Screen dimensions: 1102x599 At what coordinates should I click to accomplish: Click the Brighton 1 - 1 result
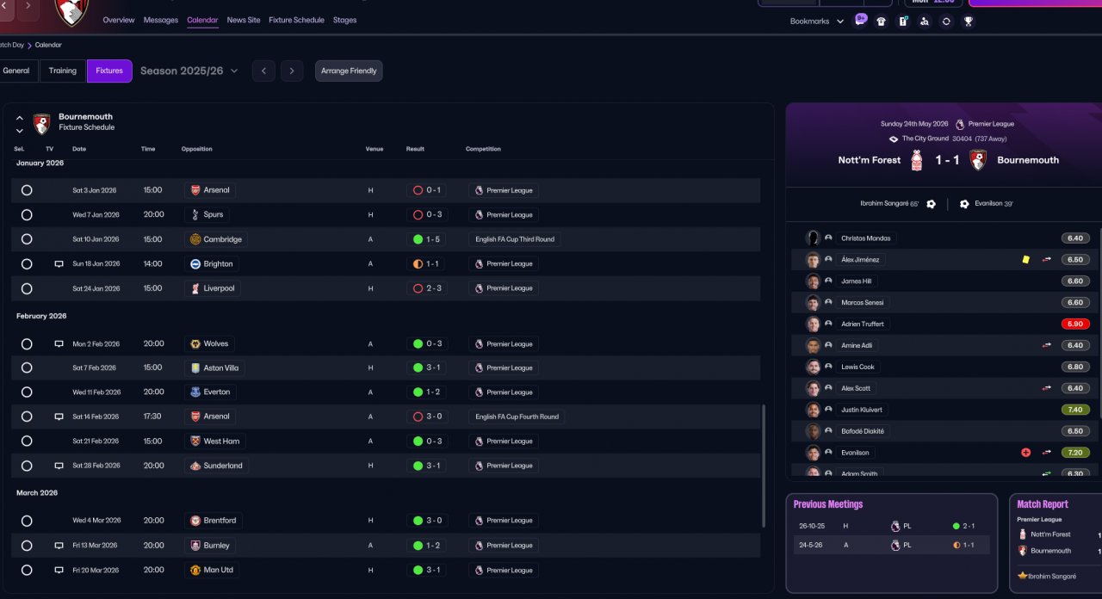[x=427, y=264]
